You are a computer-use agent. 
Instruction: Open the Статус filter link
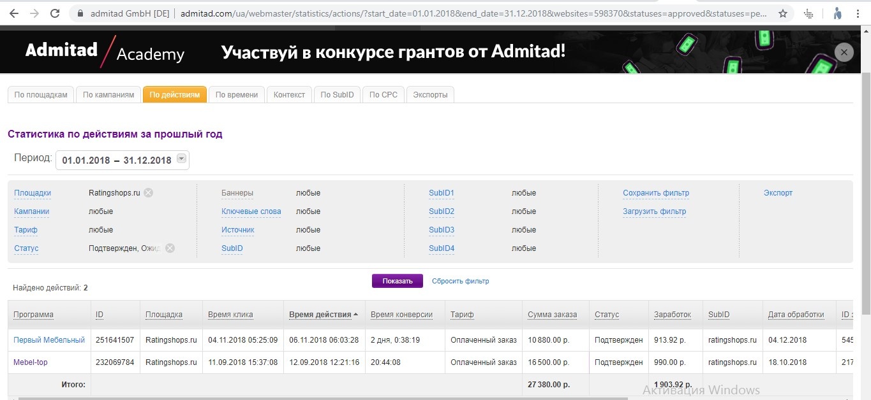[x=27, y=248]
